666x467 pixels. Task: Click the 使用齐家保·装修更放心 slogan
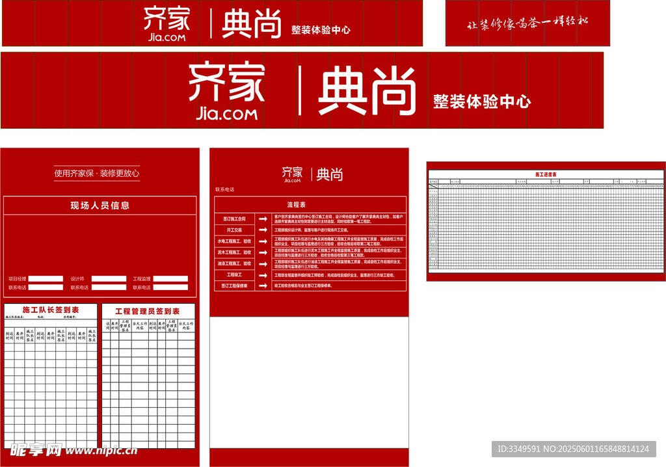point(96,173)
